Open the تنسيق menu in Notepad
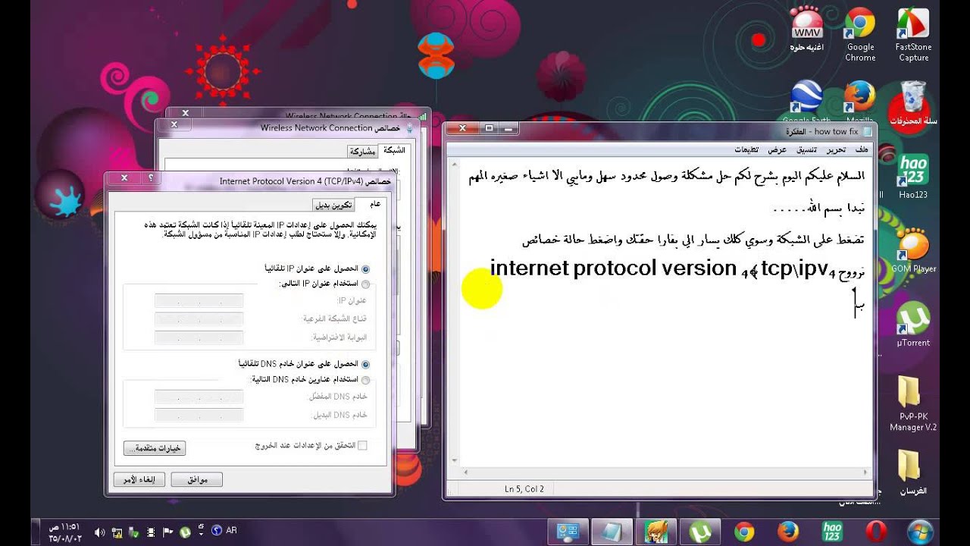970x546 pixels. point(806,149)
